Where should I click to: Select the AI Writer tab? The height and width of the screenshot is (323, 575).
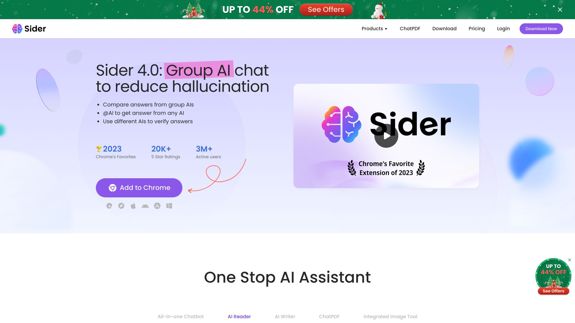pos(285,316)
